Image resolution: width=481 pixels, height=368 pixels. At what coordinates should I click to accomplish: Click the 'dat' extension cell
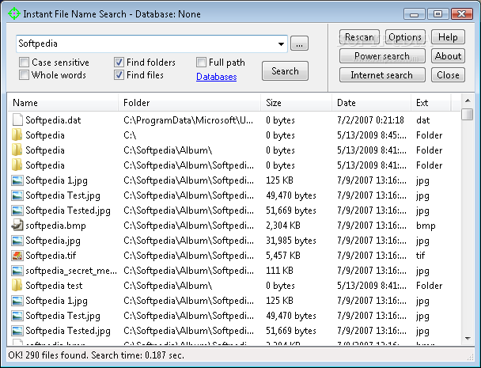click(422, 120)
